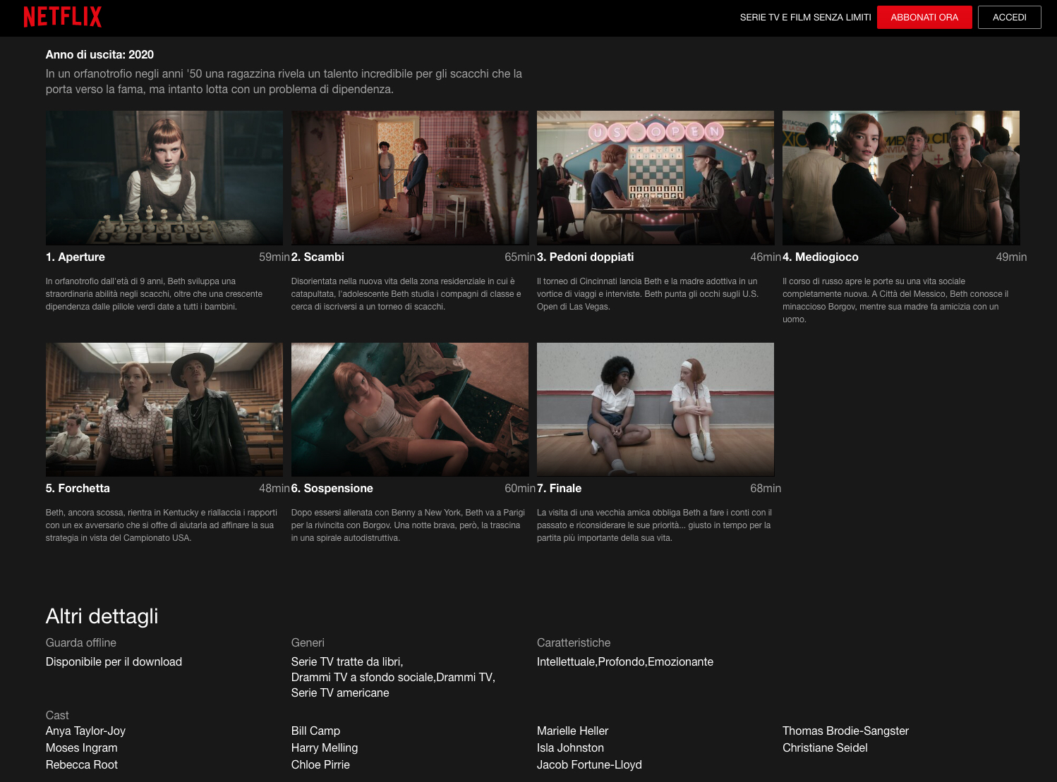Click the Pedoni doppiati episode description
Viewport: 1057px width, 782px height.
648,294
